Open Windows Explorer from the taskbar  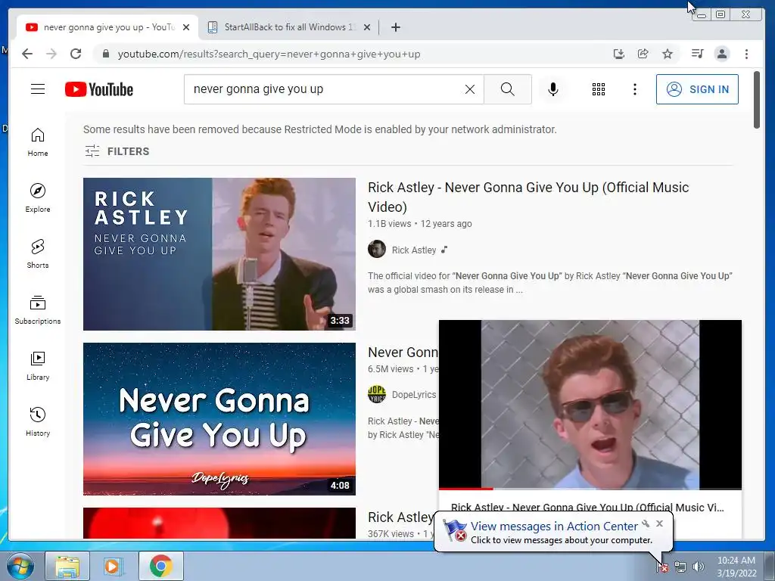pos(67,566)
